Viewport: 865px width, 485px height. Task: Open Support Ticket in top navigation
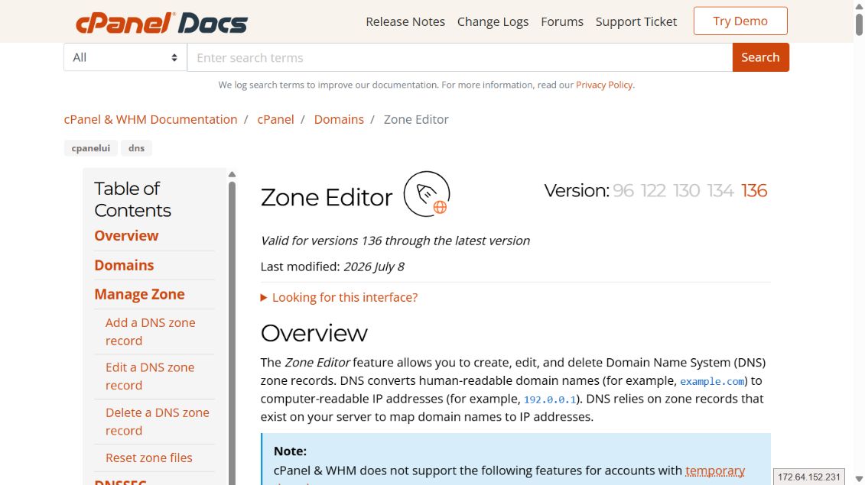636,21
